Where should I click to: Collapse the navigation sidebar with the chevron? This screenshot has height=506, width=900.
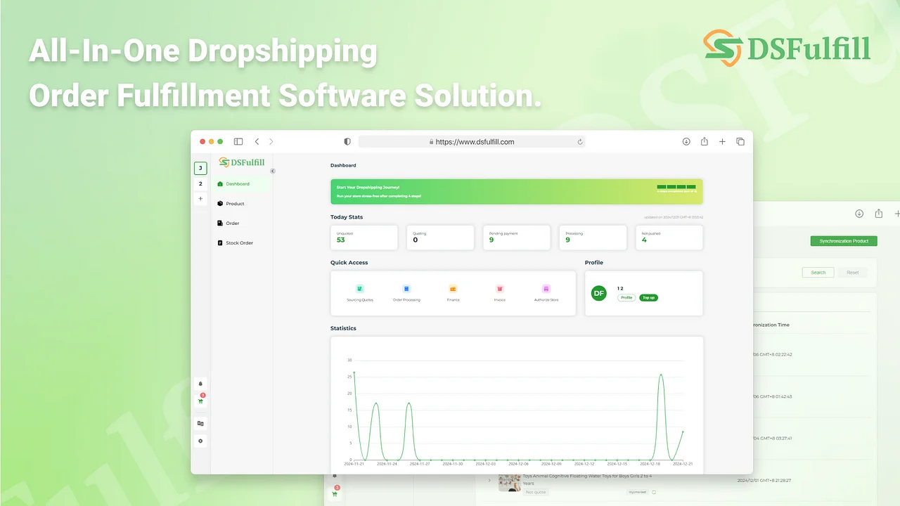pos(273,171)
